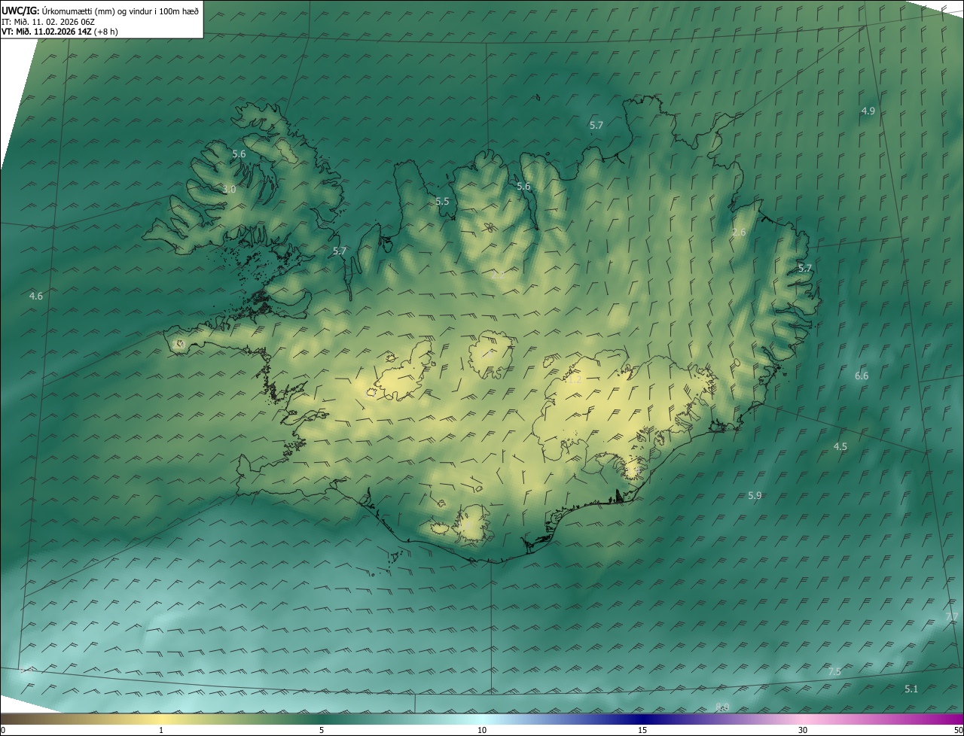Click the "1" tick on the color scale

click(161, 730)
